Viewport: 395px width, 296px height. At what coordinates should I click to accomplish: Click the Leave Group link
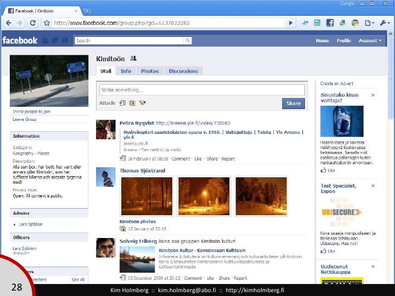tap(25, 119)
